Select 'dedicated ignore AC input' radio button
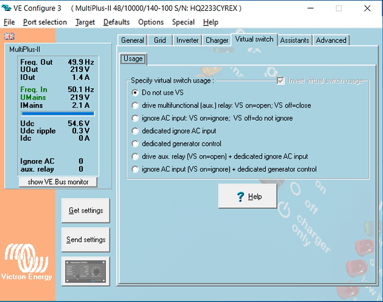The width and height of the screenshot is (383, 302). tap(174, 131)
